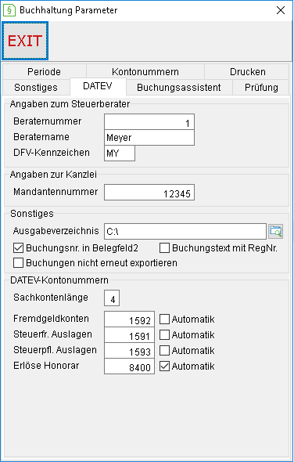
Task: Select the Beratername field with Meyer
Action: click(149, 138)
